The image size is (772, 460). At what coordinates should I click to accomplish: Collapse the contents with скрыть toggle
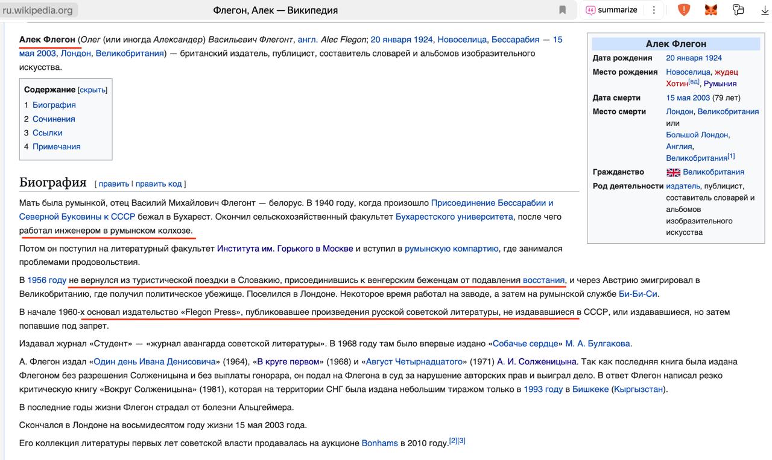(x=92, y=90)
